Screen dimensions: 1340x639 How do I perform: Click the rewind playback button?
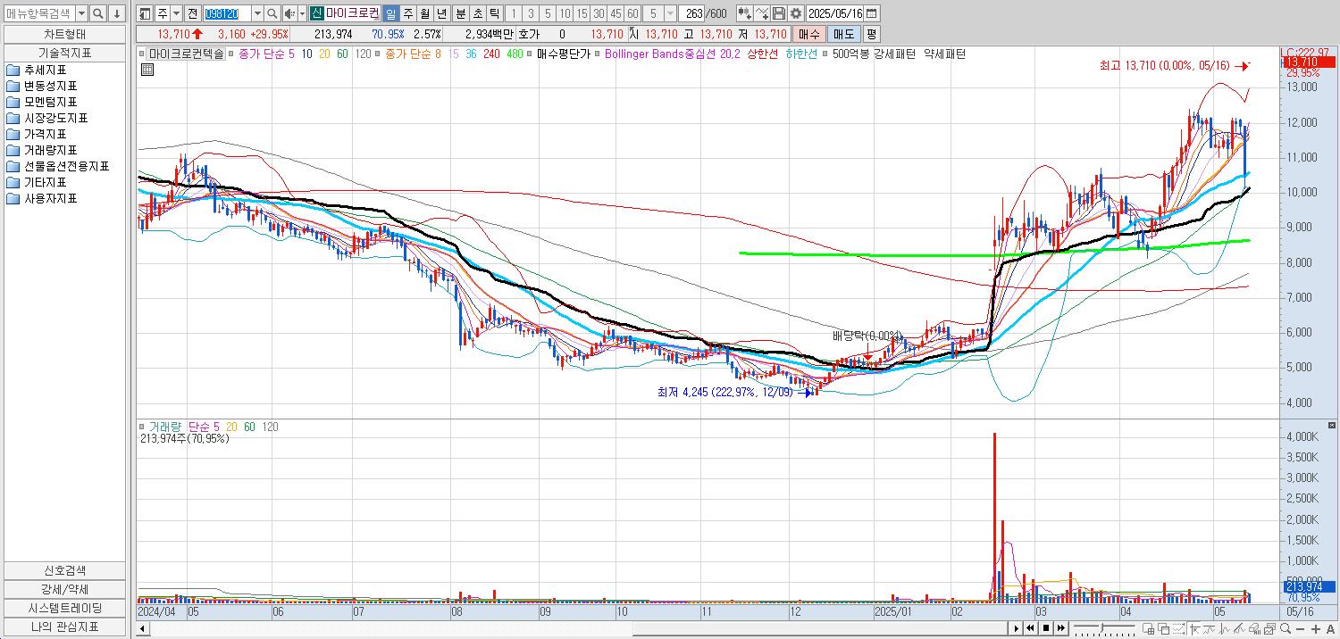pyautogui.click(x=1030, y=628)
